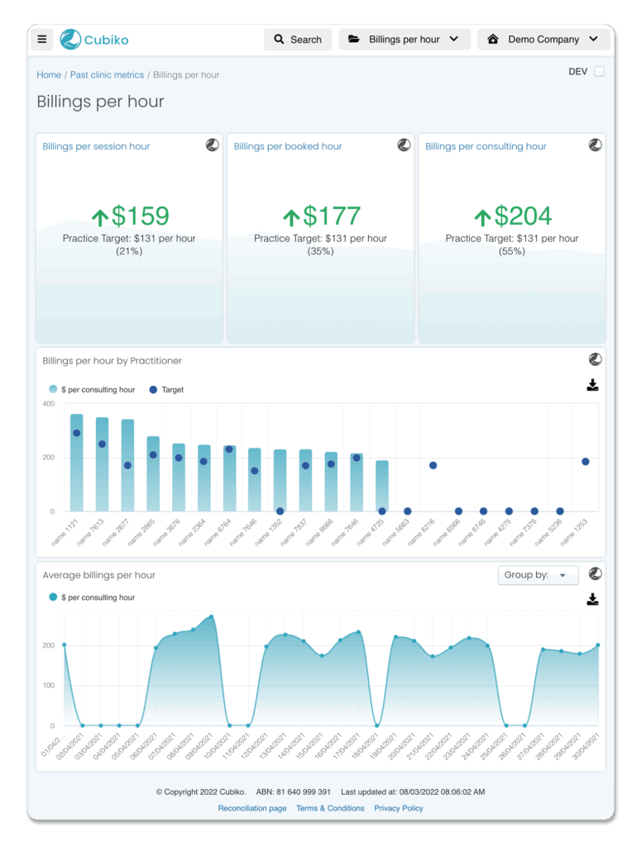Viewport: 641px width, 846px height.
Task: Click the Cubiko icon on Billings per consulting hour card
Action: 596,145
